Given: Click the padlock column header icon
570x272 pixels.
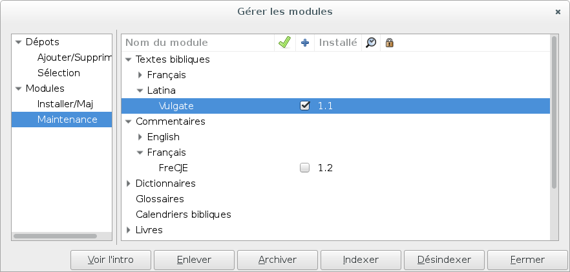Looking at the screenshot, I should pyautogui.click(x=389, y=43).
